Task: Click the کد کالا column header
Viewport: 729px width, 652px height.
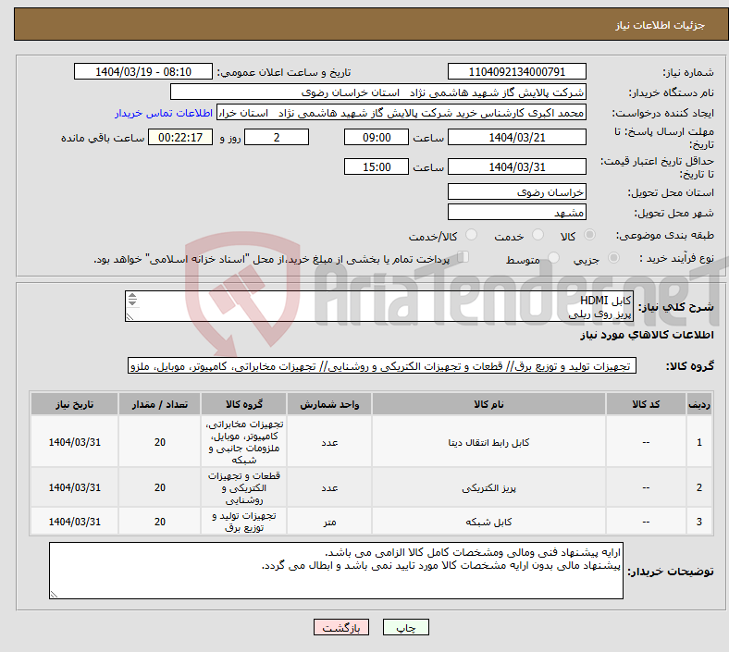Action: 646,404
